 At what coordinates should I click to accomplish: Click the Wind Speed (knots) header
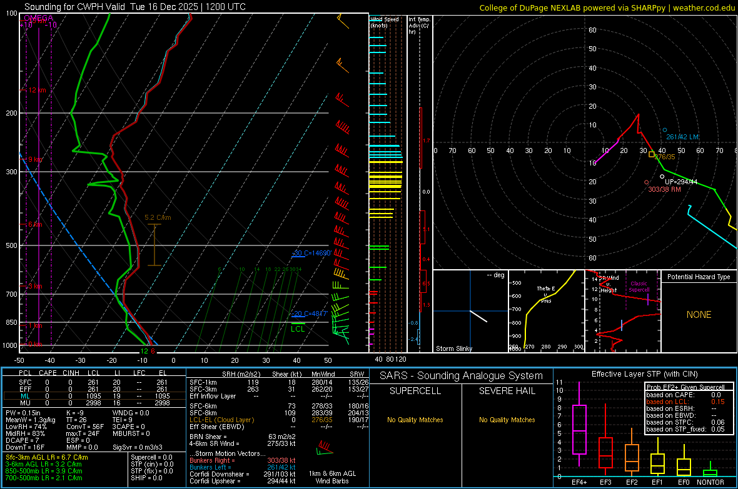coord(384,22)
